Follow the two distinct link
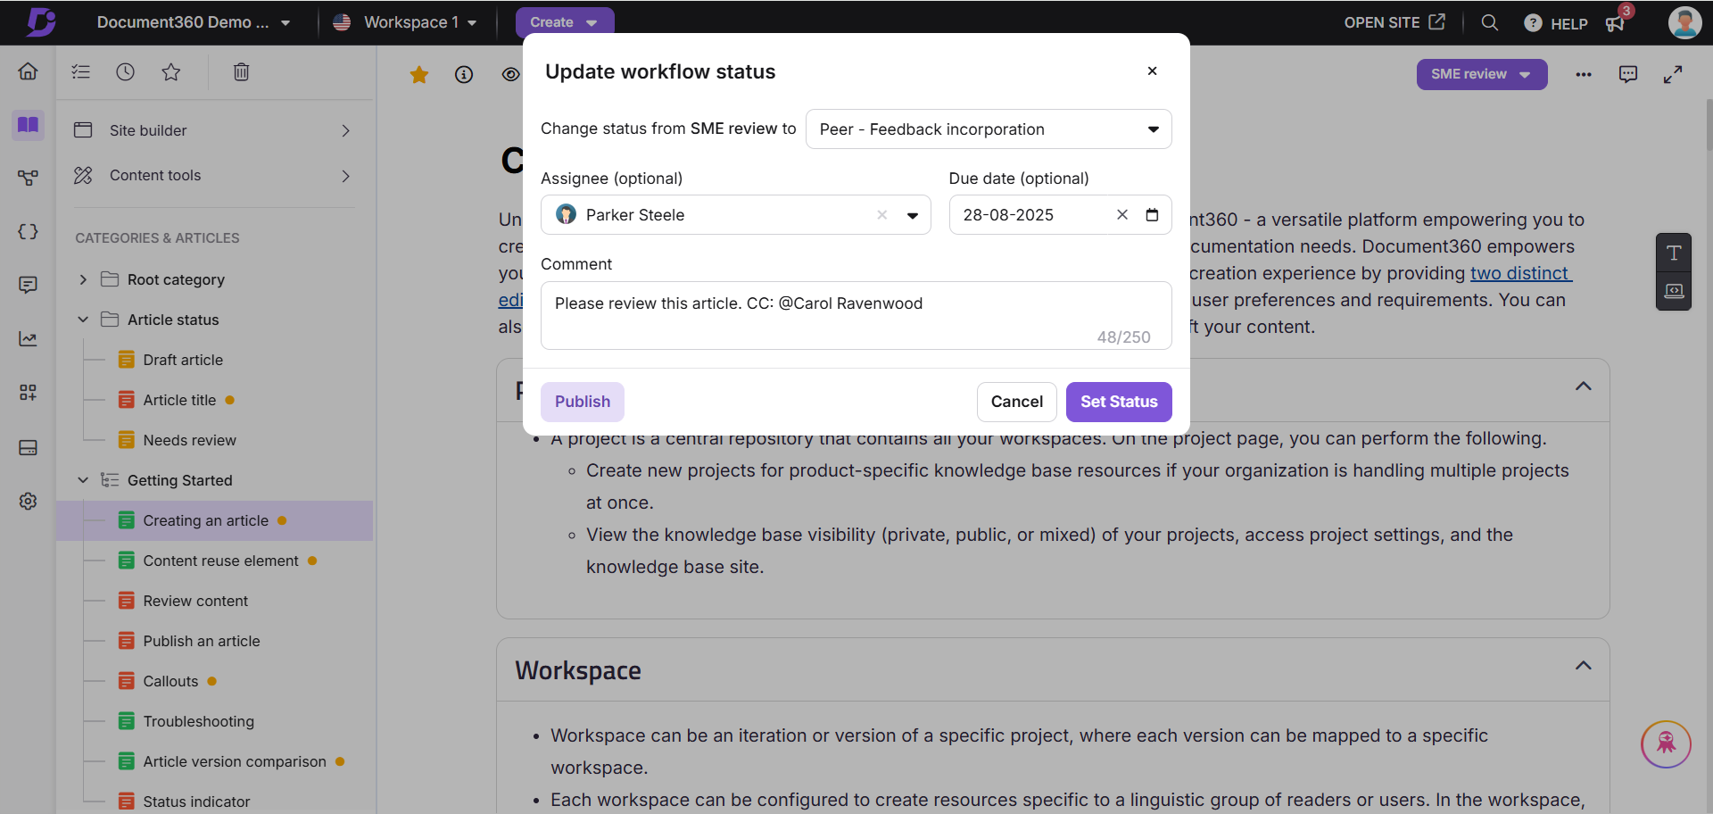This screenshot has width=1713, height=814. point(1520,273)
